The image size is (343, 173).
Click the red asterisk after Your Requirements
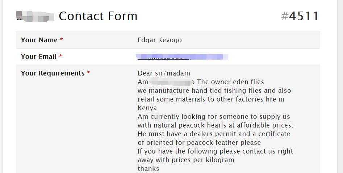point(88,72)
